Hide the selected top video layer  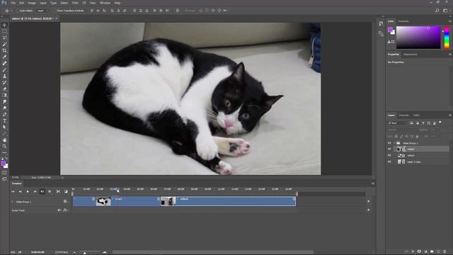tap(389, 149)
